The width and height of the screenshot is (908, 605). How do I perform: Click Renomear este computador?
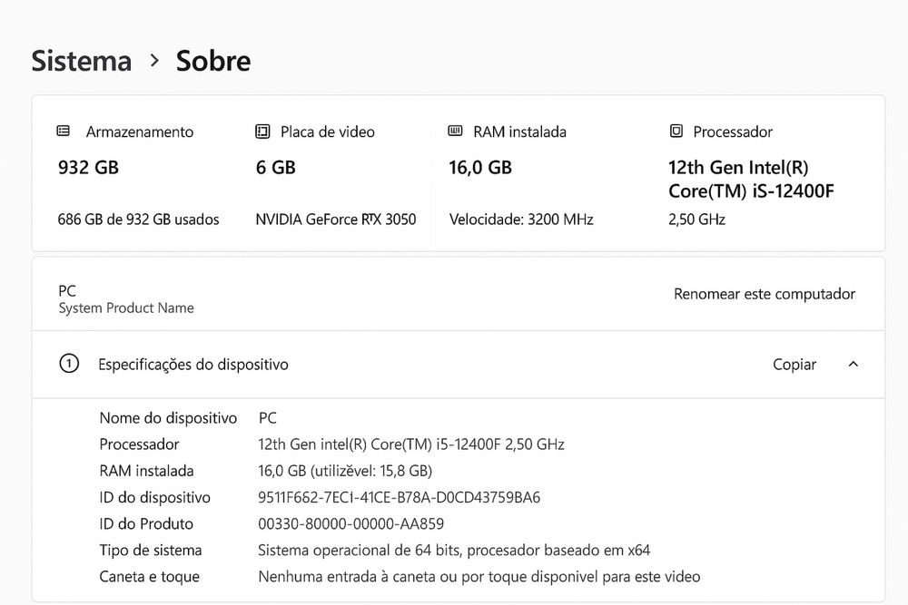[x=765, y=294]
